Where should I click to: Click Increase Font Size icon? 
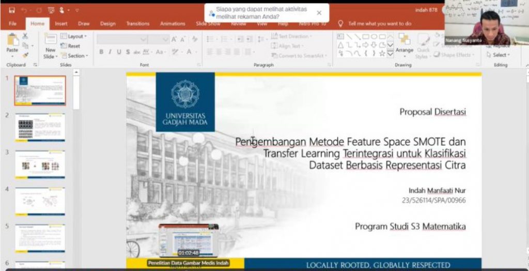[174, 39]
